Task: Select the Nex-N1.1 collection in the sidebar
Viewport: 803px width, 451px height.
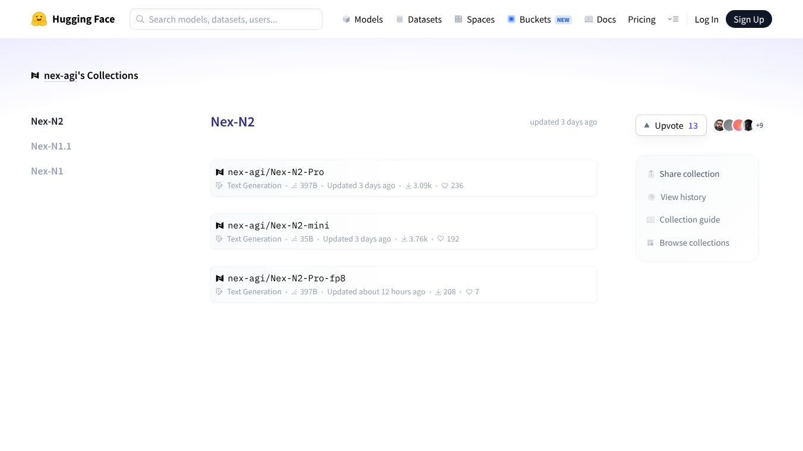Action: click(51, 146)
